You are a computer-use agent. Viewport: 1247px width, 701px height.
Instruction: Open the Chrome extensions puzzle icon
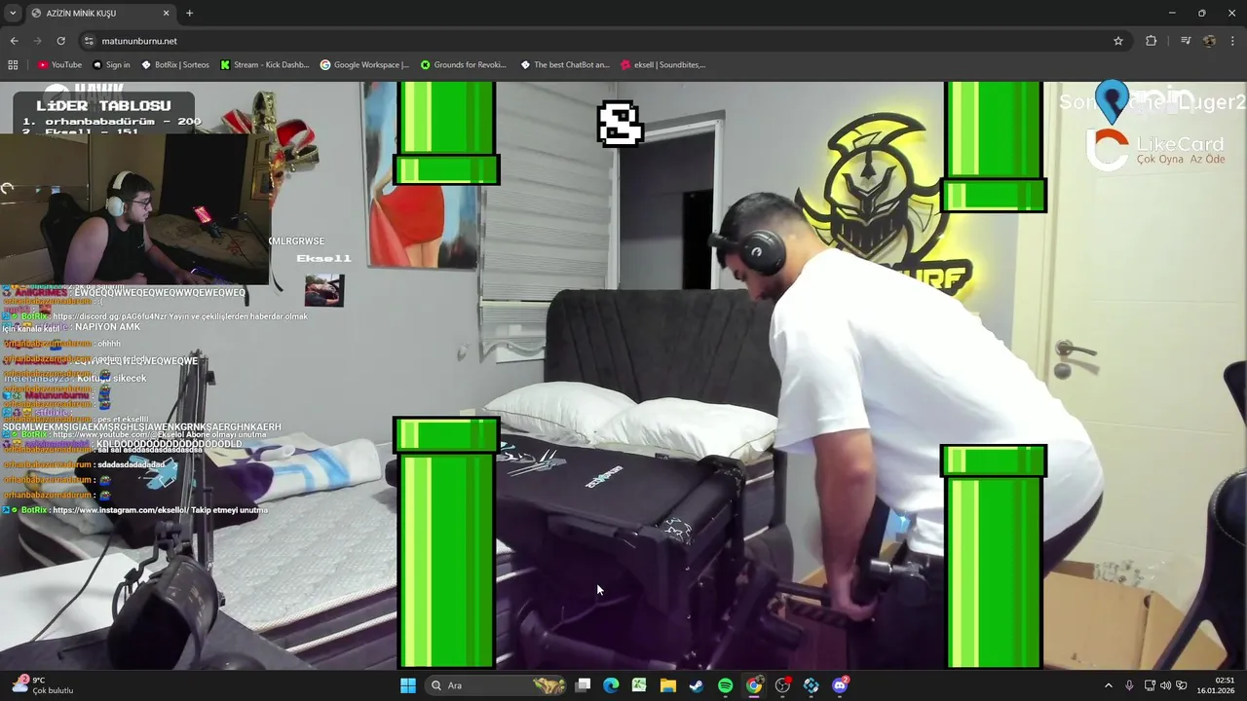click(x=1152, y=41)
